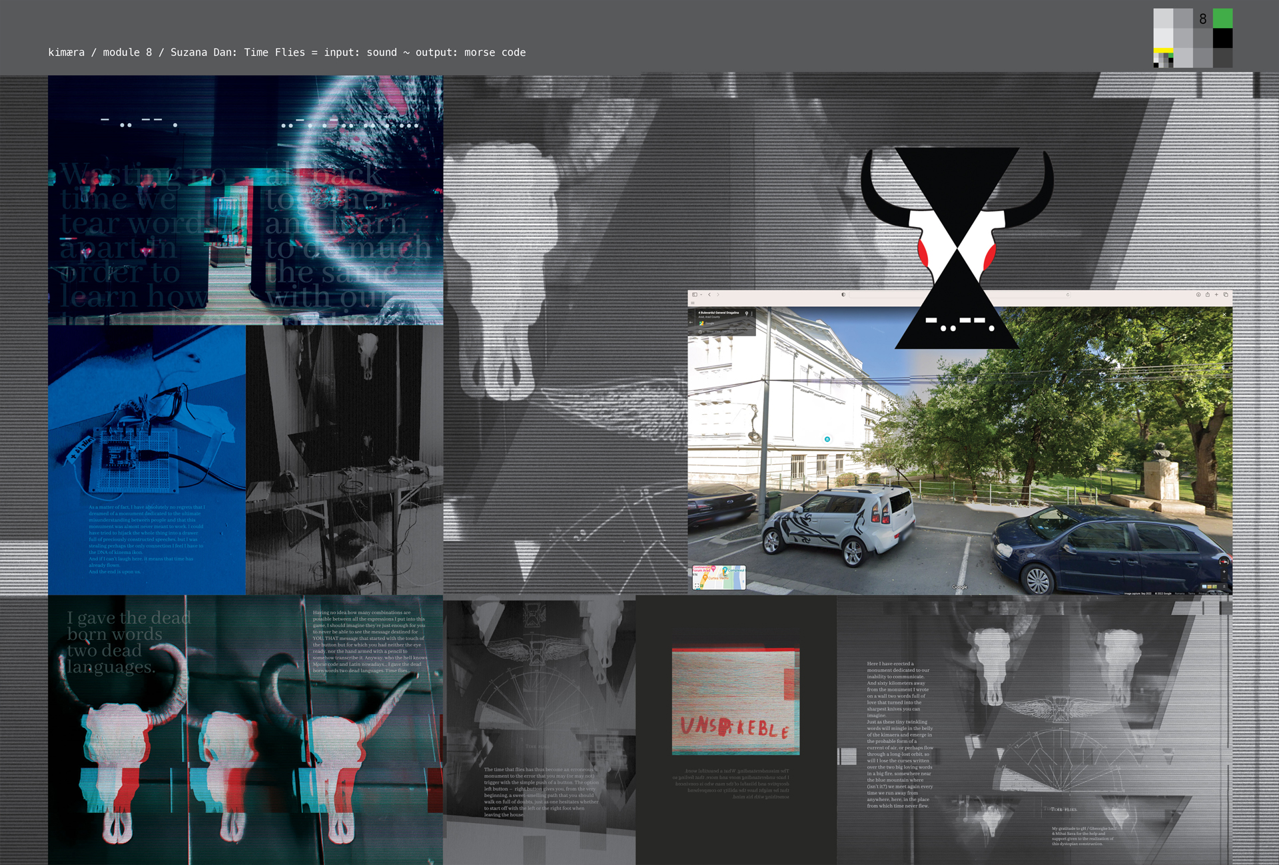Zoom in using Street View plus button
1279x865 pixels.
click(x=1224, y=571)
